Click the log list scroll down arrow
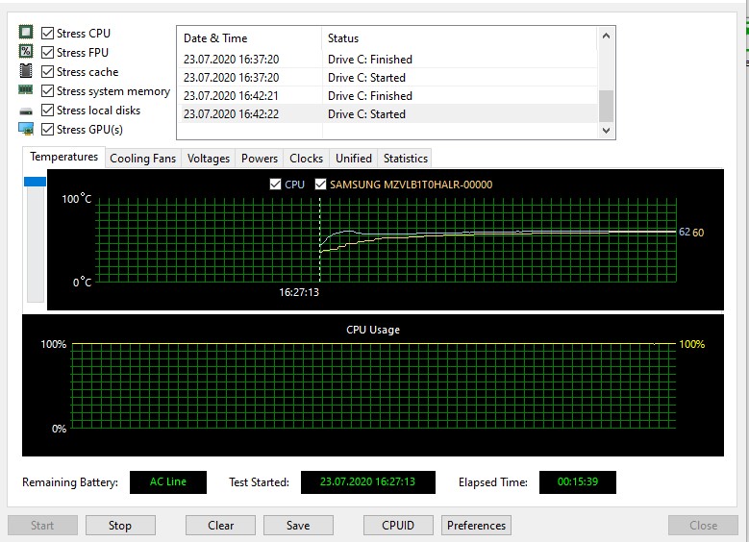749x542 pixels. [x=606, y=130]
